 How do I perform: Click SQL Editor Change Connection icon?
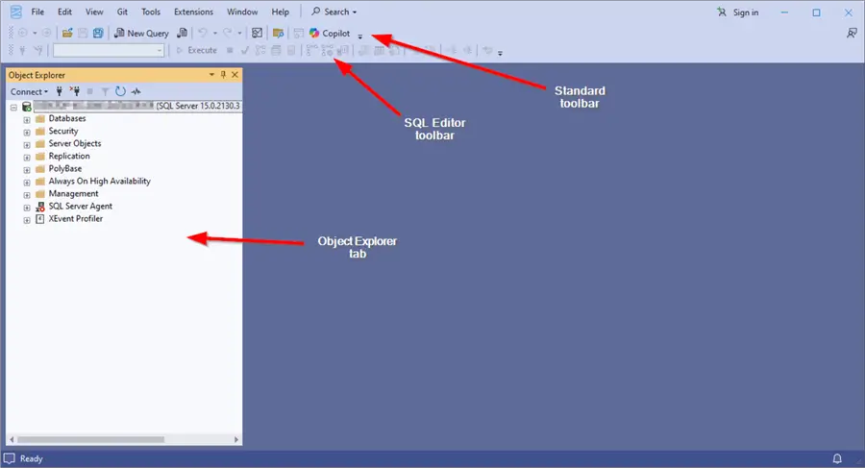click(38, 50)
